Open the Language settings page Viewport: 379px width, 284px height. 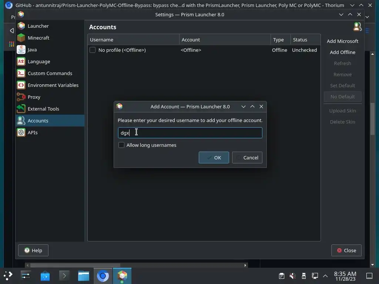point(50,61)
